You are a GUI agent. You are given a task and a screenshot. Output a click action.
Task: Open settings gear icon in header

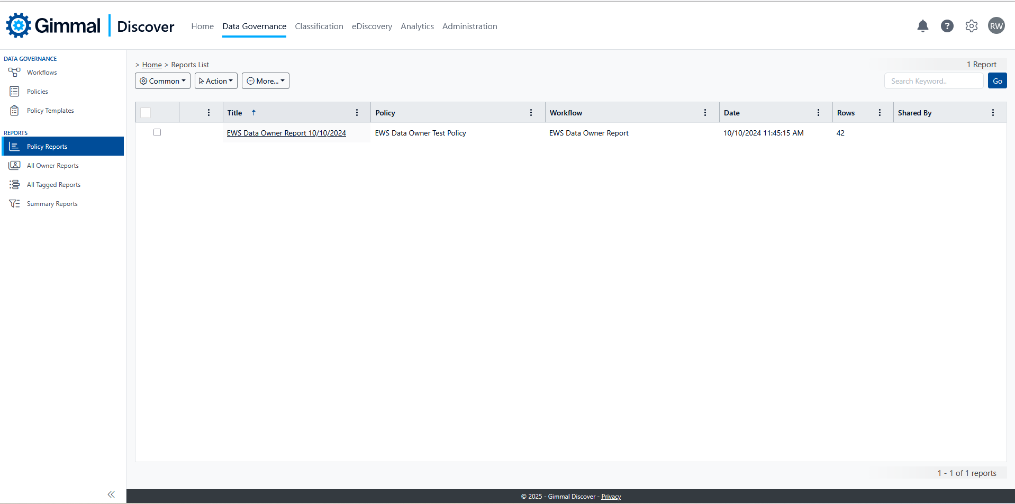[x=971, y=26]
